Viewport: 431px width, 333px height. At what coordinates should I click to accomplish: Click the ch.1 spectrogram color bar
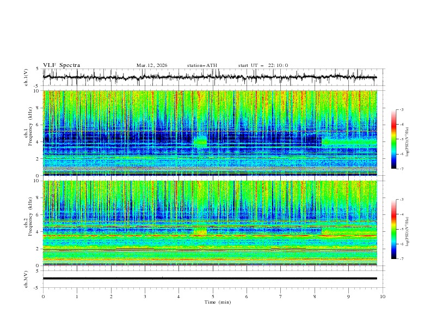394,139
